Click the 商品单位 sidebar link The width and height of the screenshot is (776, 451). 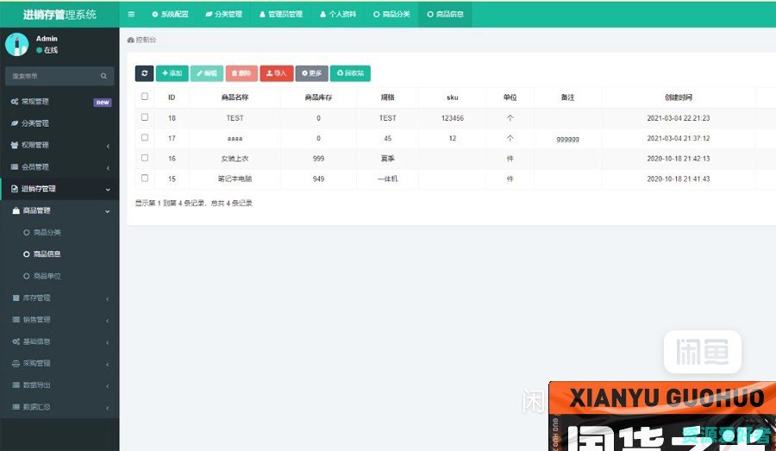click(x=47, y=276)
